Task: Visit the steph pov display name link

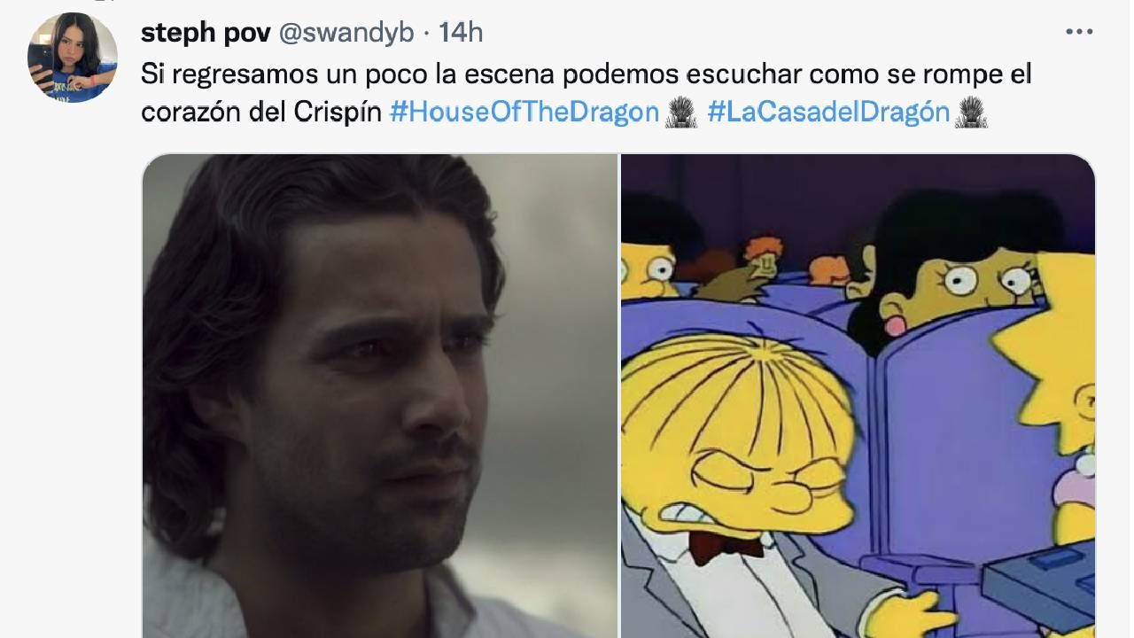Action: pos(206,33)
